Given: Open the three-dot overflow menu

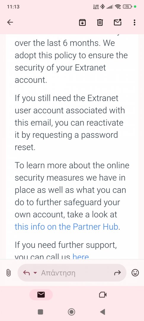Looking at the screenshot, I should (134, 22).
